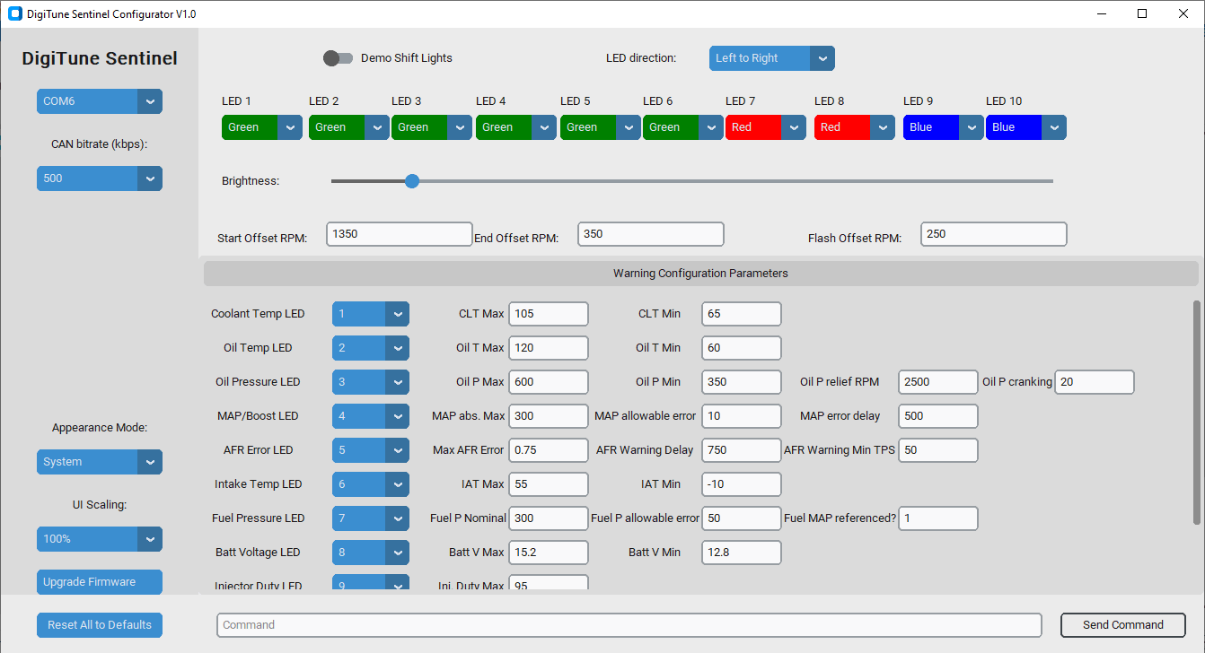Viewport: 1205px width, 653px height.
Task: Open the CAN bitrate 500 dropdown
Action: 100,178
